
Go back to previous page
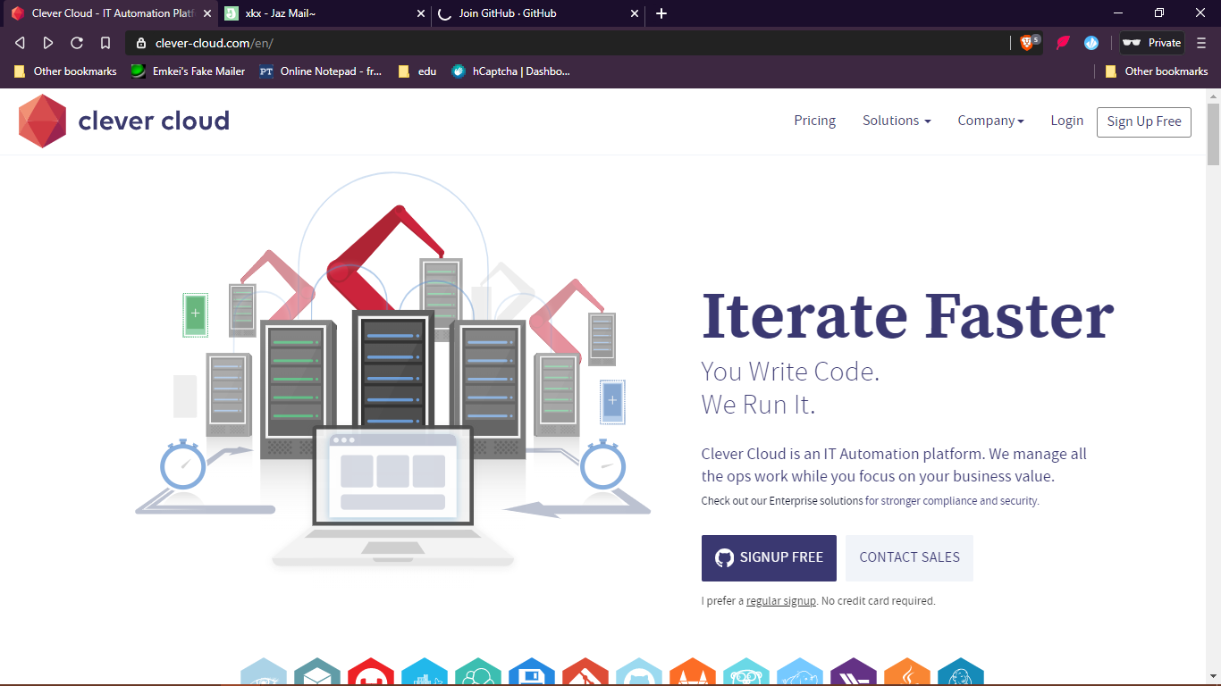tap(20, 43)
